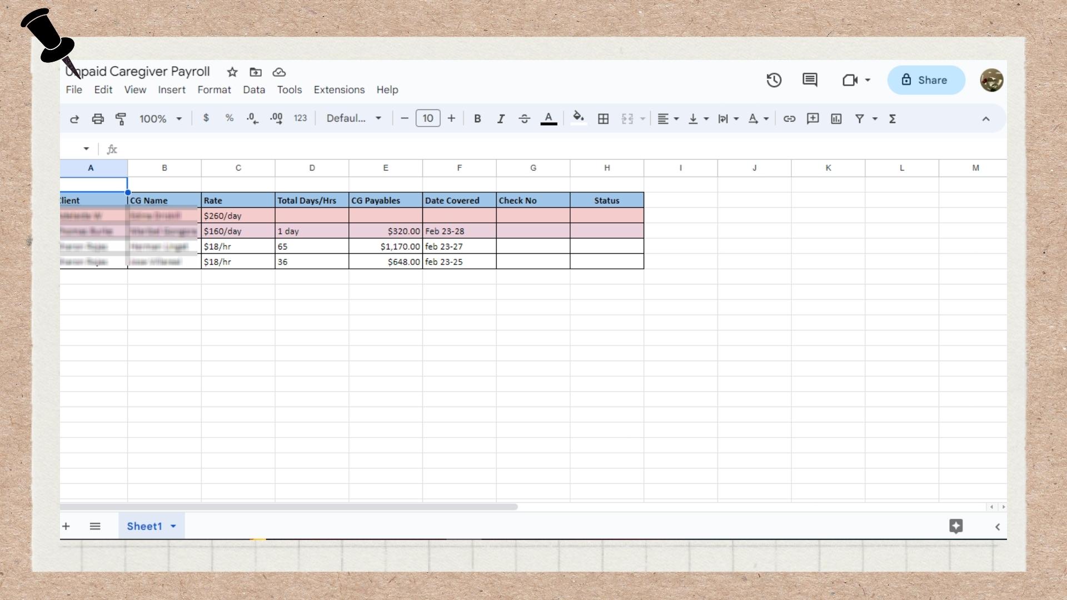Open the Sheet1 tab options arrow
This screenshot has height=600, width=1067.
pos(173,526)
